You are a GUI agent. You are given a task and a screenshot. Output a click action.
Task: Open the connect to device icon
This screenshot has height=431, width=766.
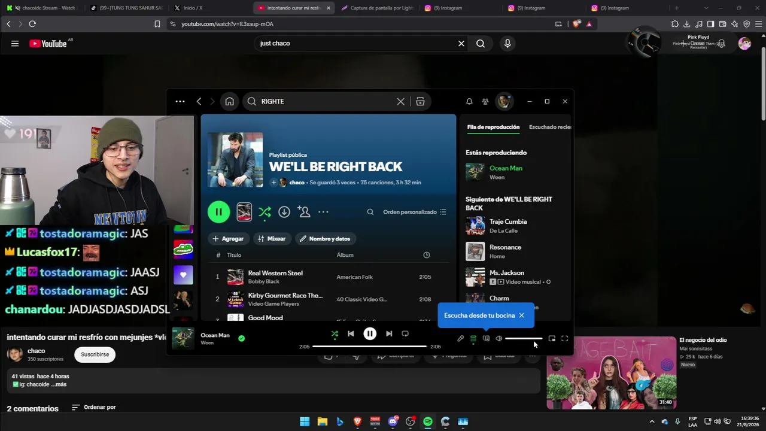[x=486, y=339]
